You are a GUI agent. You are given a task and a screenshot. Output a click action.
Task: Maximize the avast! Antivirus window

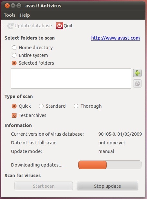tap(19, 6)
